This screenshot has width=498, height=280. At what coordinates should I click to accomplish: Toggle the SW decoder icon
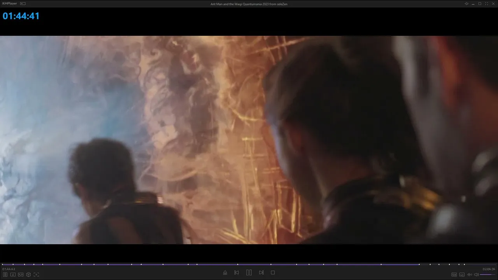[454, 275]
